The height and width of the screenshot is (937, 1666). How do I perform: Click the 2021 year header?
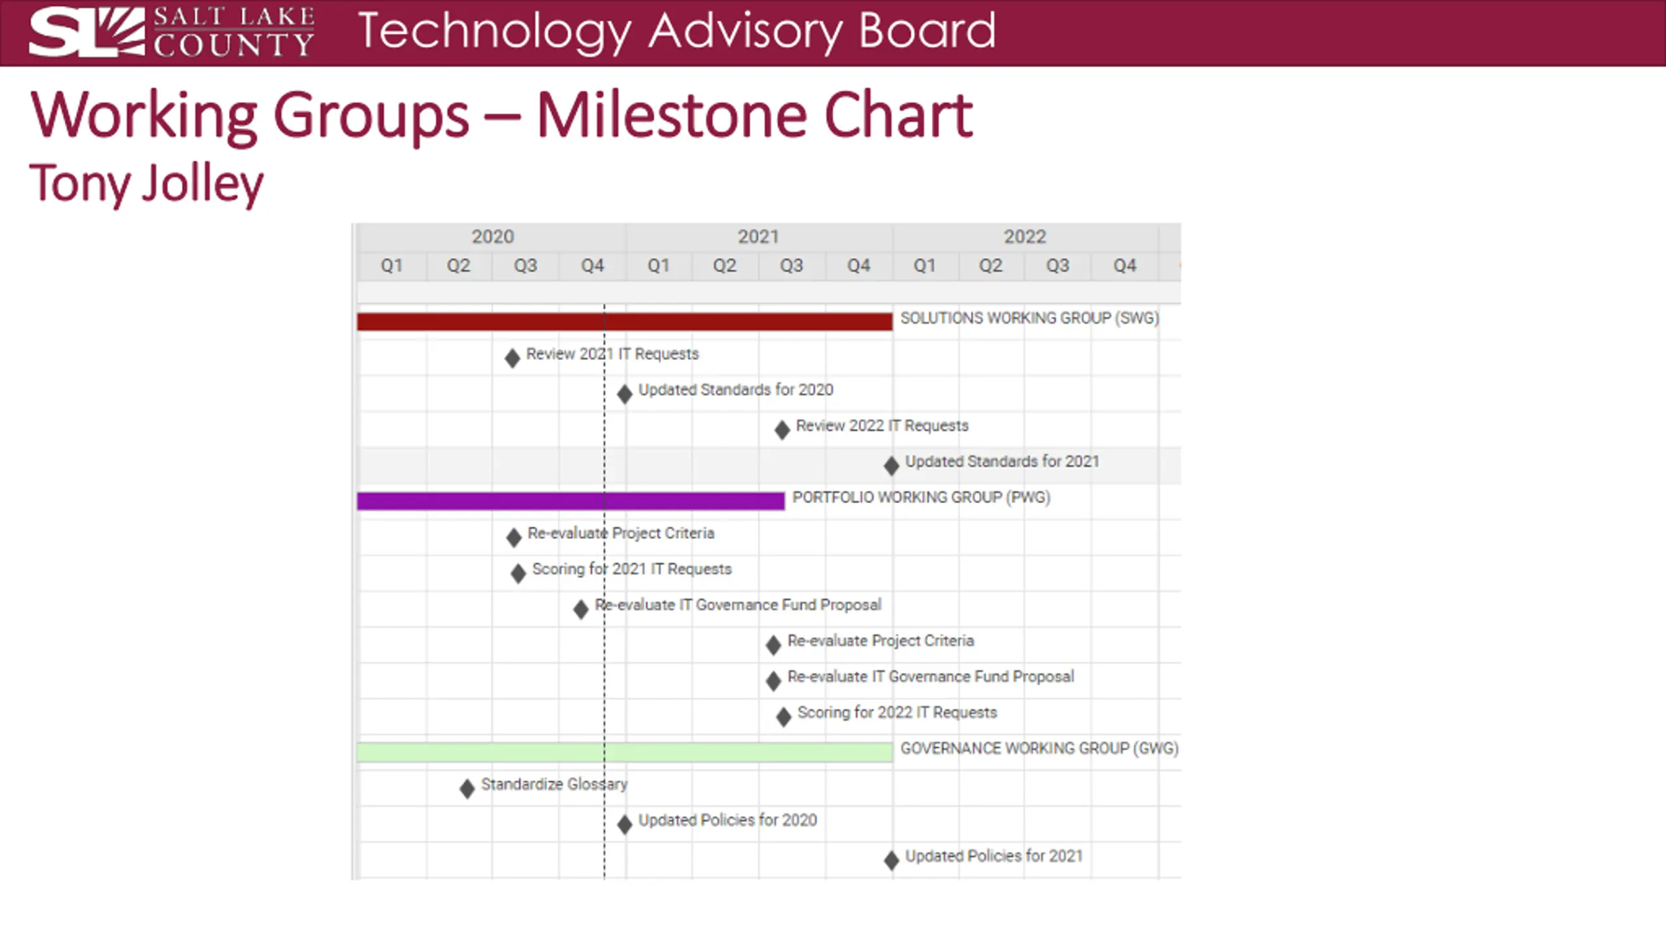758,236
